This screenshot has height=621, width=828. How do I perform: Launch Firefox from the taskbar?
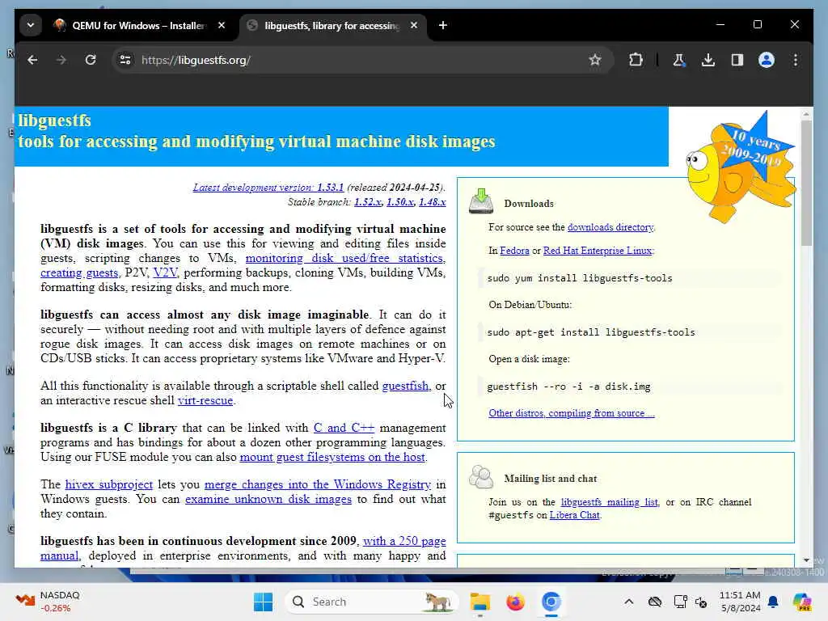point(515,602)
